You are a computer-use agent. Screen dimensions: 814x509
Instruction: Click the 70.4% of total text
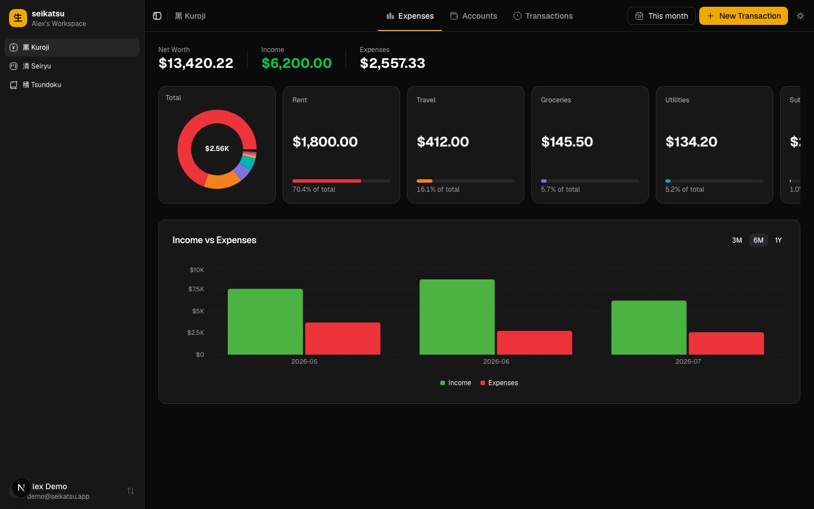pyautogui.click(x=314, y=189)
